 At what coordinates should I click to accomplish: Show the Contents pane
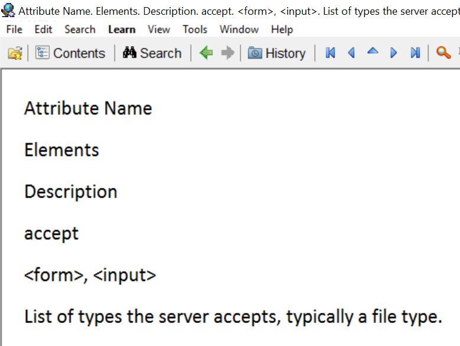tap(70, 53)
